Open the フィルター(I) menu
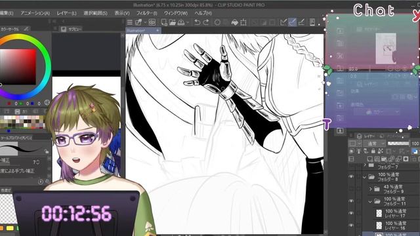The width and height of the screenshot is (420, 236). (146, 13)
